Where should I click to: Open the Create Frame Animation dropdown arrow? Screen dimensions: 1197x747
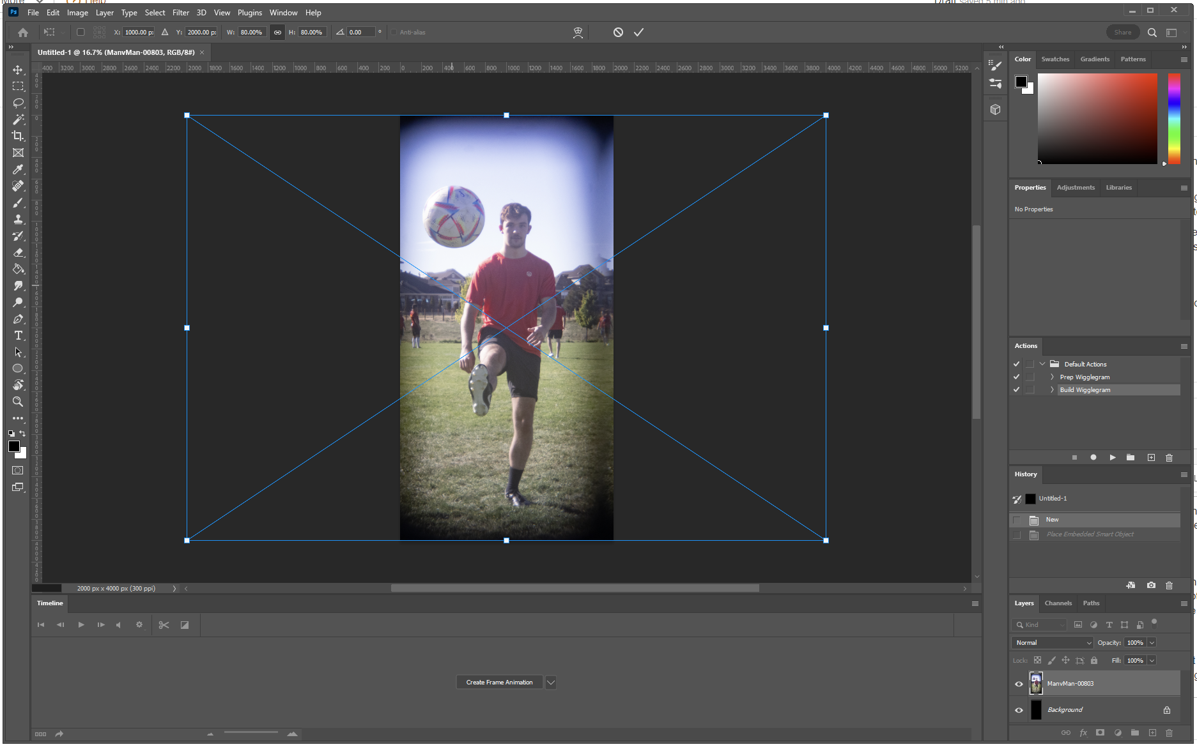point(551,683)
